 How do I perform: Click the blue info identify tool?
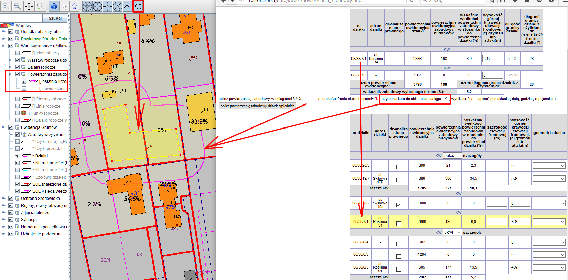click(x=54, y=6)
